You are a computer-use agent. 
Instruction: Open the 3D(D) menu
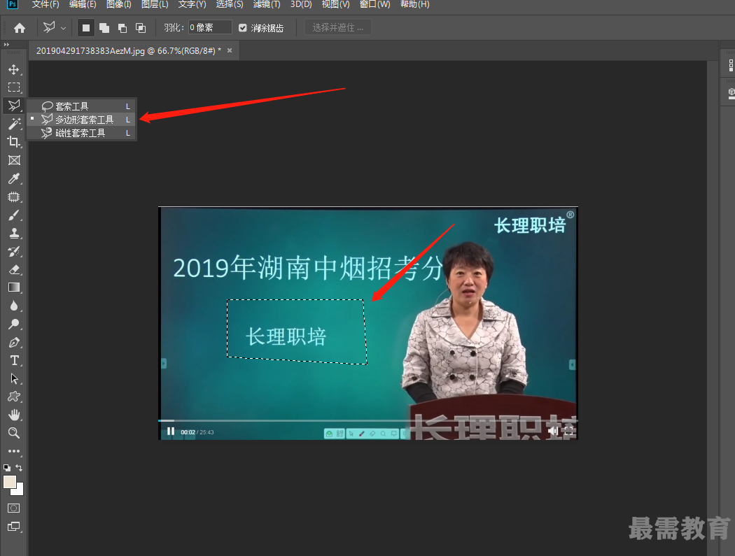click(x=301, y=4)
